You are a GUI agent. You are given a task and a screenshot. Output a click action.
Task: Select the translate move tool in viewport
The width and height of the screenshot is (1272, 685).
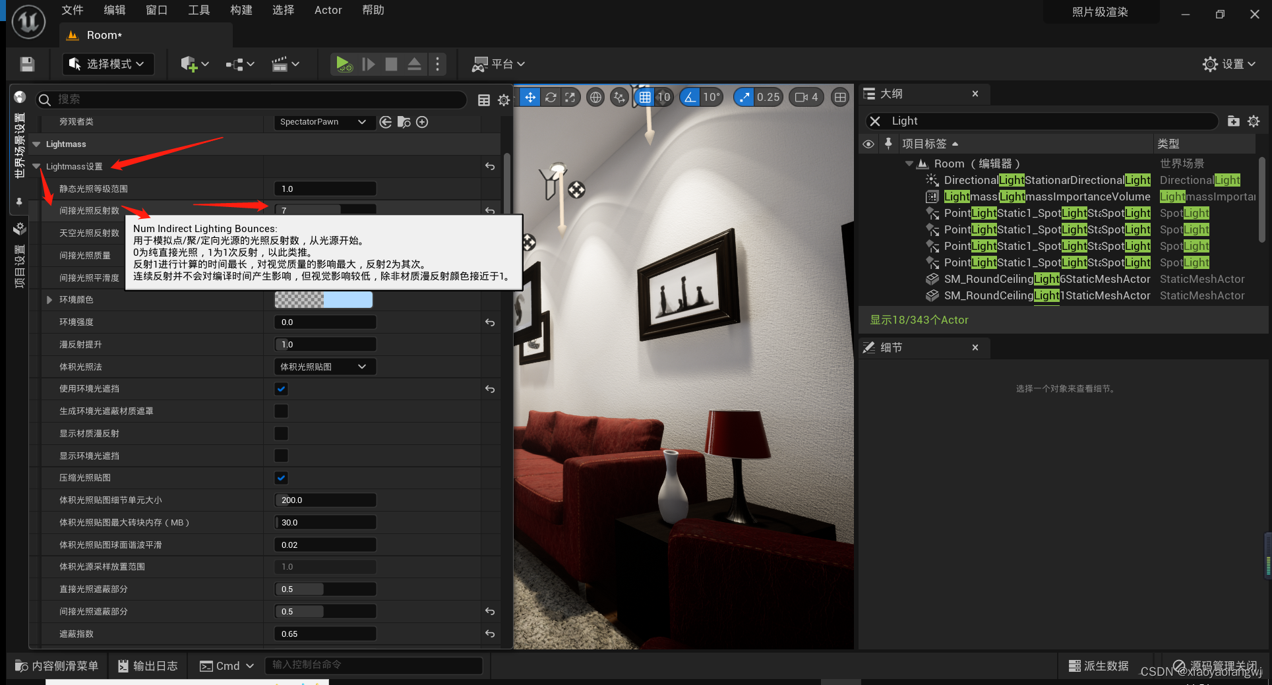click(x=530, y=98)
